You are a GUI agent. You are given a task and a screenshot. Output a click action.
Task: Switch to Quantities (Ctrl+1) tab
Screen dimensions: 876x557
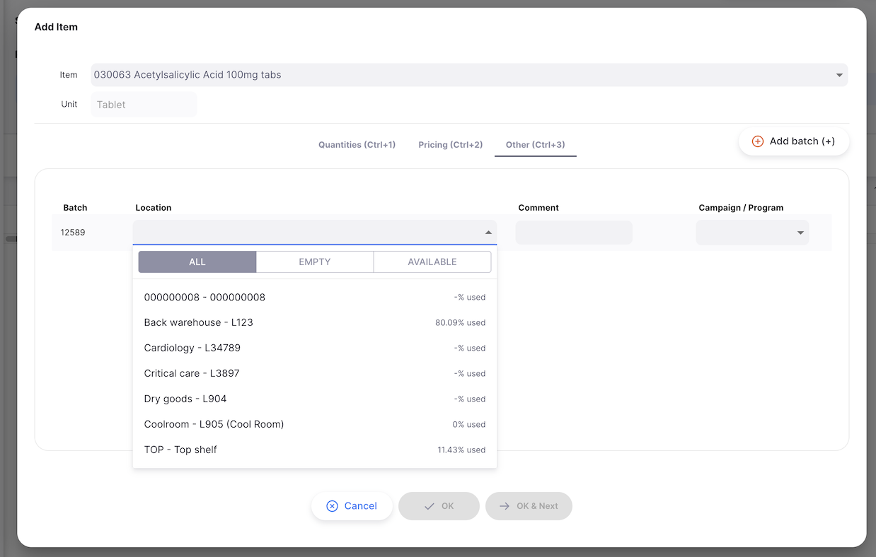[357, 145]
